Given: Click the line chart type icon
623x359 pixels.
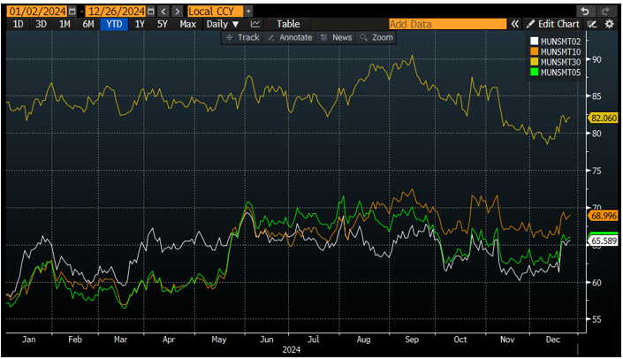Looking at the screenshot, I should pyautogui.click(x=255, y=24).
